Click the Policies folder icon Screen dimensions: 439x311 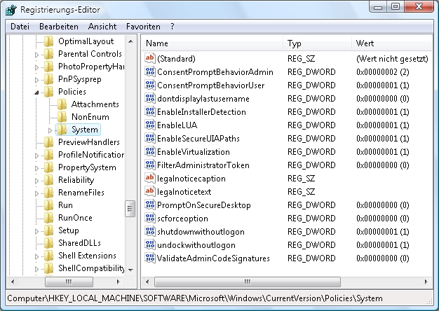coord(48,92)
